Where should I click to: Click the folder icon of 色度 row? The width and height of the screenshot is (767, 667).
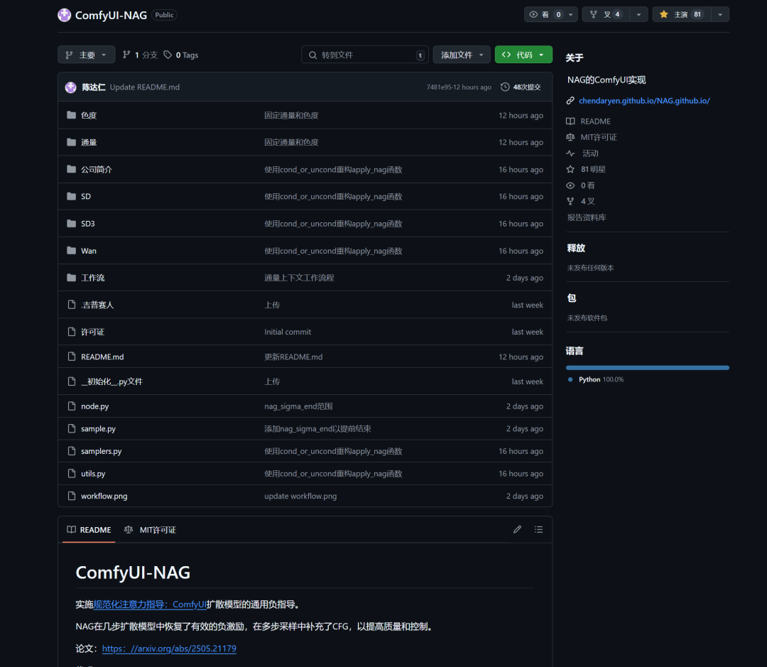72,115
